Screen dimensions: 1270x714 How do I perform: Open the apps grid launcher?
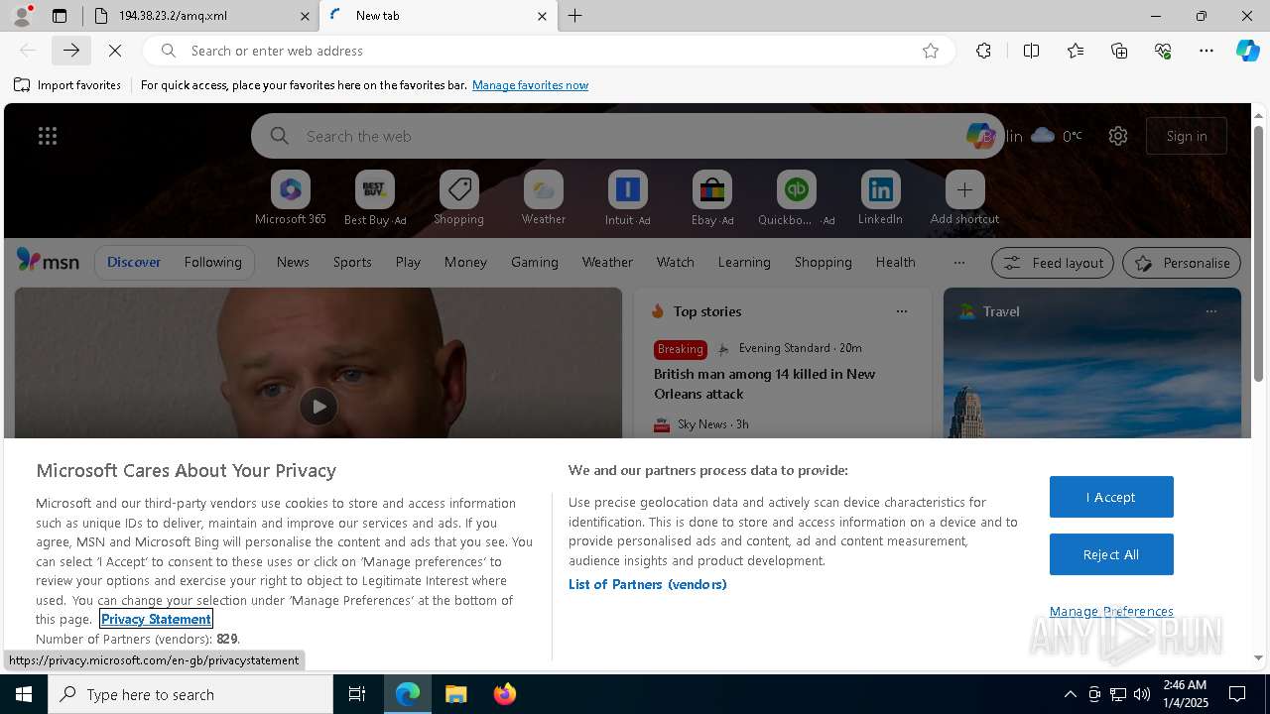pos(48,136)
